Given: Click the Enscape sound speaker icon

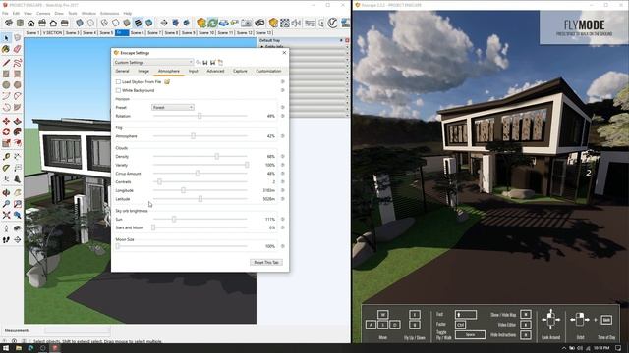Looking at the screenshot, I should tap(296, 23).
